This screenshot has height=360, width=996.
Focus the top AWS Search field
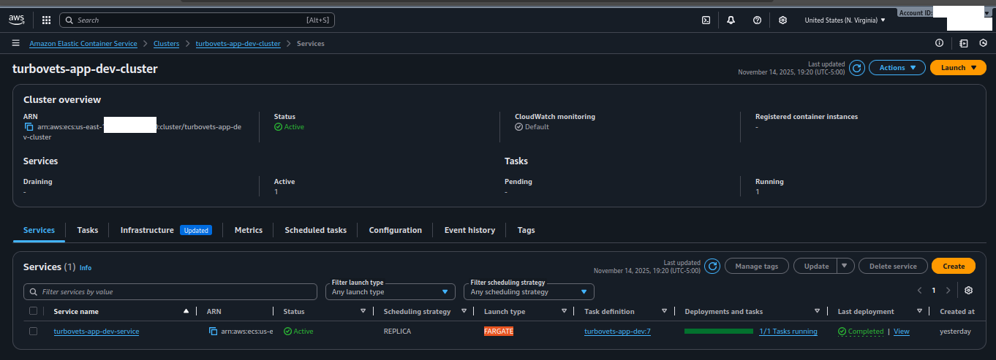pyautogui.click(x=197, y=20)
